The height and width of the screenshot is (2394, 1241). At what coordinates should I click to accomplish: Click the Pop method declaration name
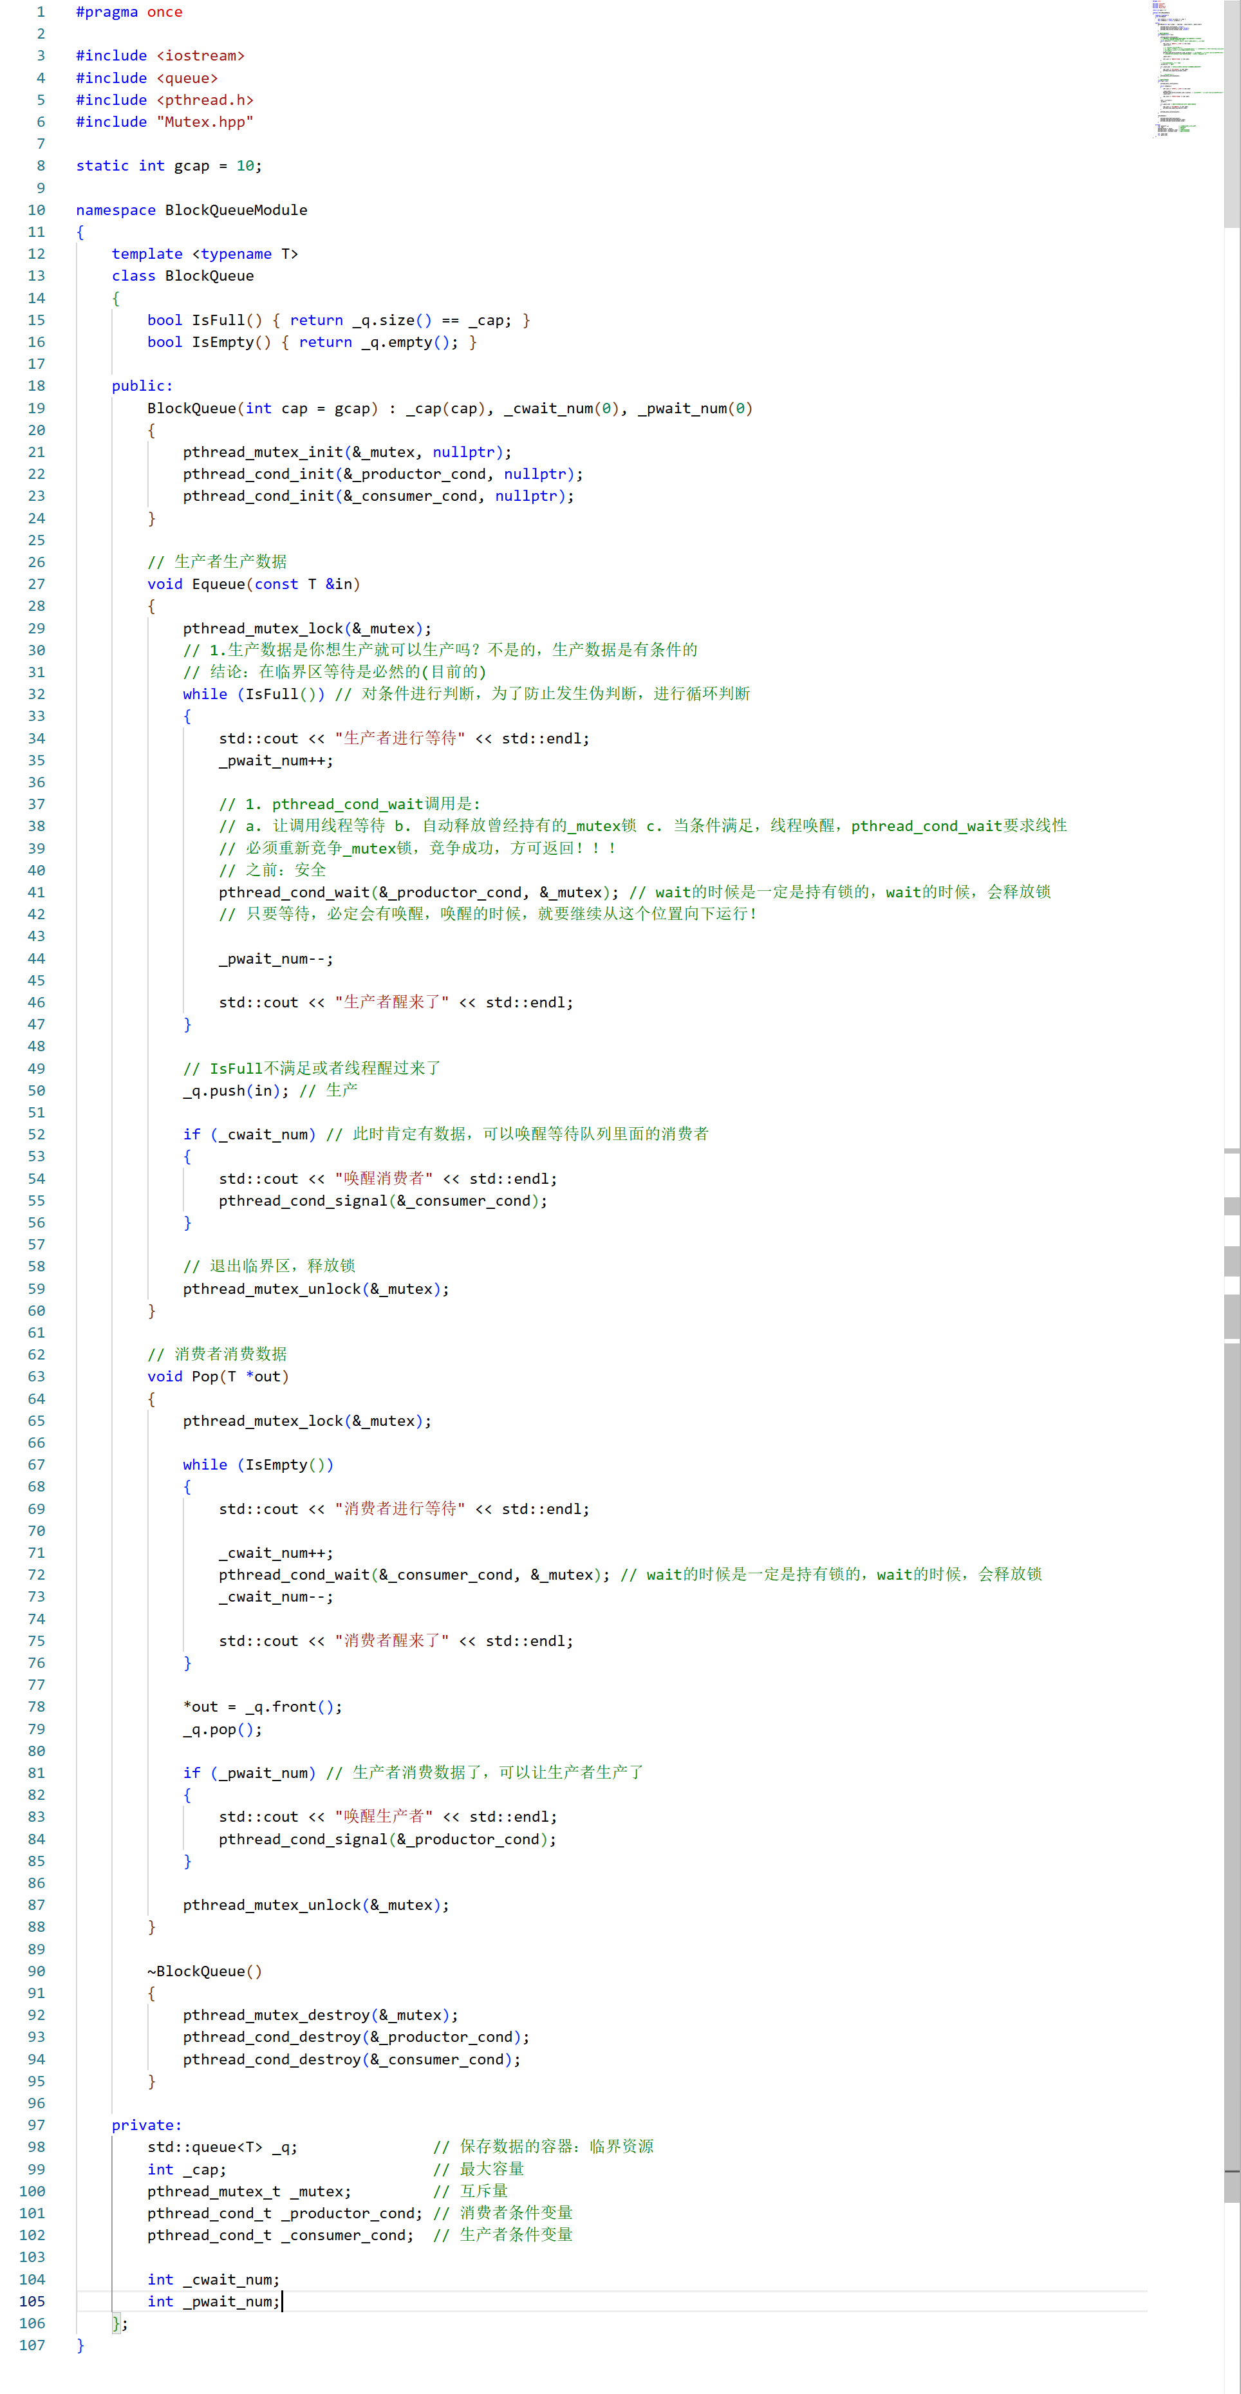205,1376
